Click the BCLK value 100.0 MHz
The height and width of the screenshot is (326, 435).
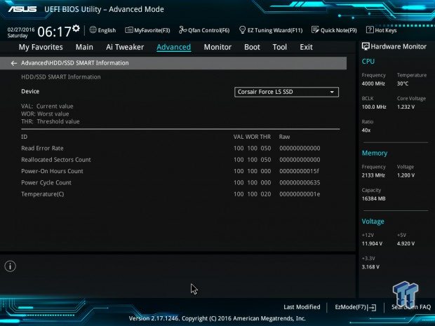click(x=374, y=107)
